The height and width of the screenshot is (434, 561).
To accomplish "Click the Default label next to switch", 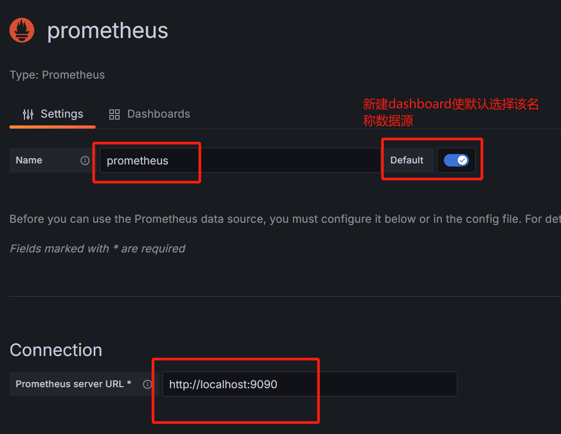I will 407,160.
